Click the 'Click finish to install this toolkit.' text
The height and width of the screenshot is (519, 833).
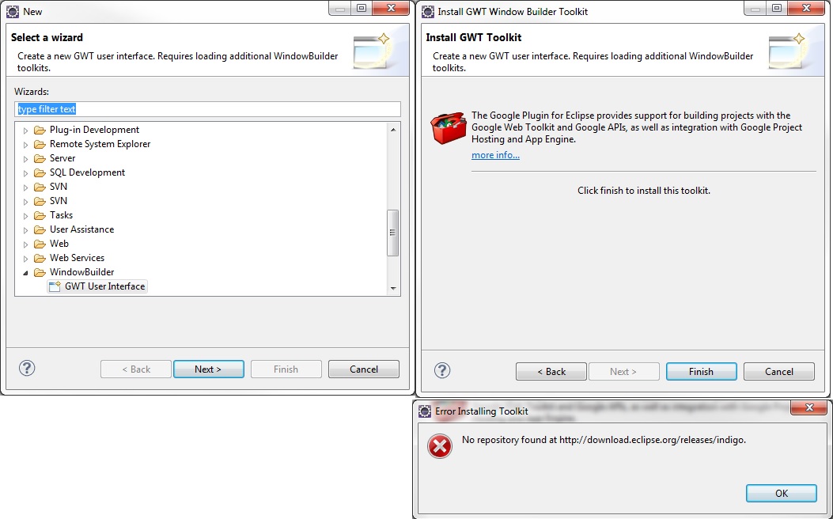pos(644,191)
